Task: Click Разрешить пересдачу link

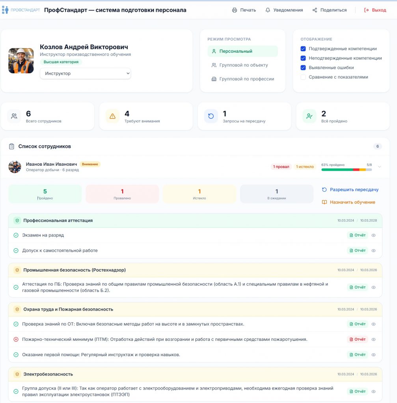Action: (354, 190)
